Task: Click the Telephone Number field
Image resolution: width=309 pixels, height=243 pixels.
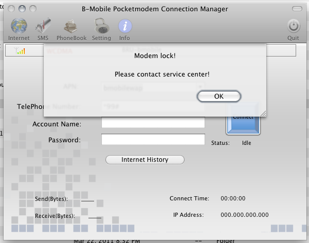Action: click(x=153, y=107)
